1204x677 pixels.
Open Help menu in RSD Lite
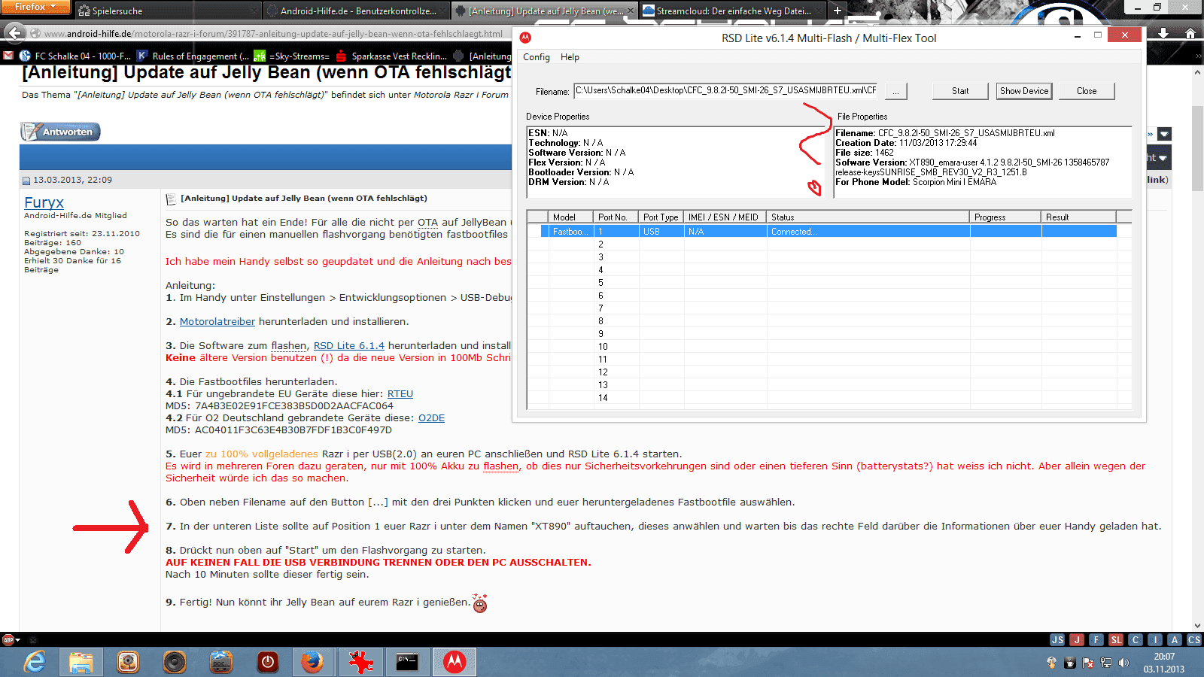click(570, 57)
